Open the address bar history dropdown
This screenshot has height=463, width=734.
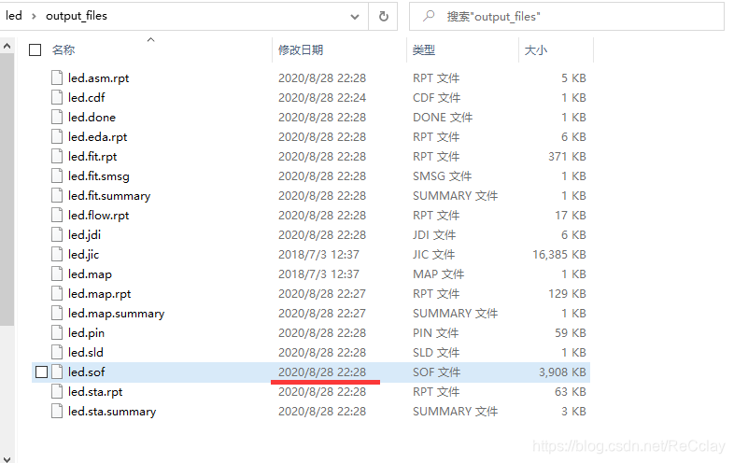(x=355, y=17)
